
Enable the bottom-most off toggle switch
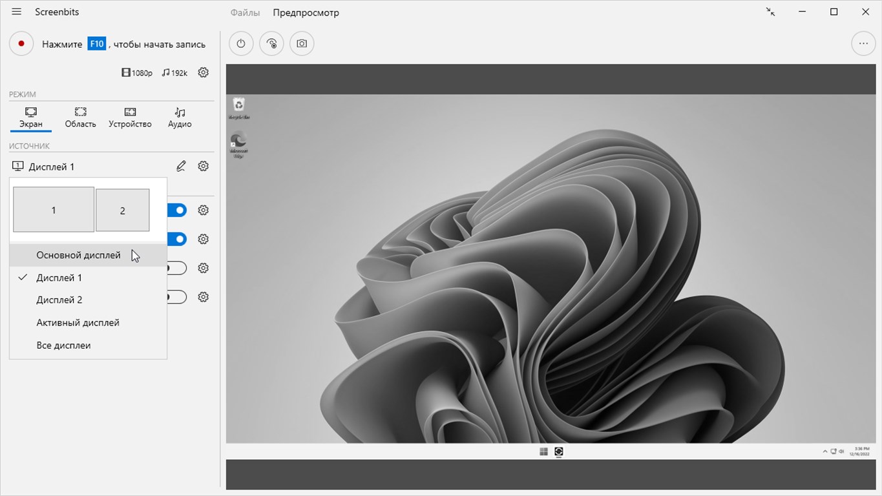tap(177, 297)
